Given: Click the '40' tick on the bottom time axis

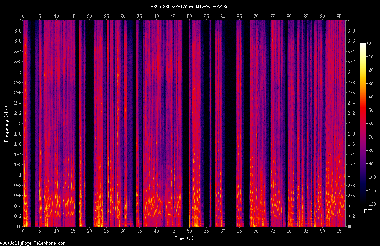Looking at the screenshot, I should [x=156, y=231].
